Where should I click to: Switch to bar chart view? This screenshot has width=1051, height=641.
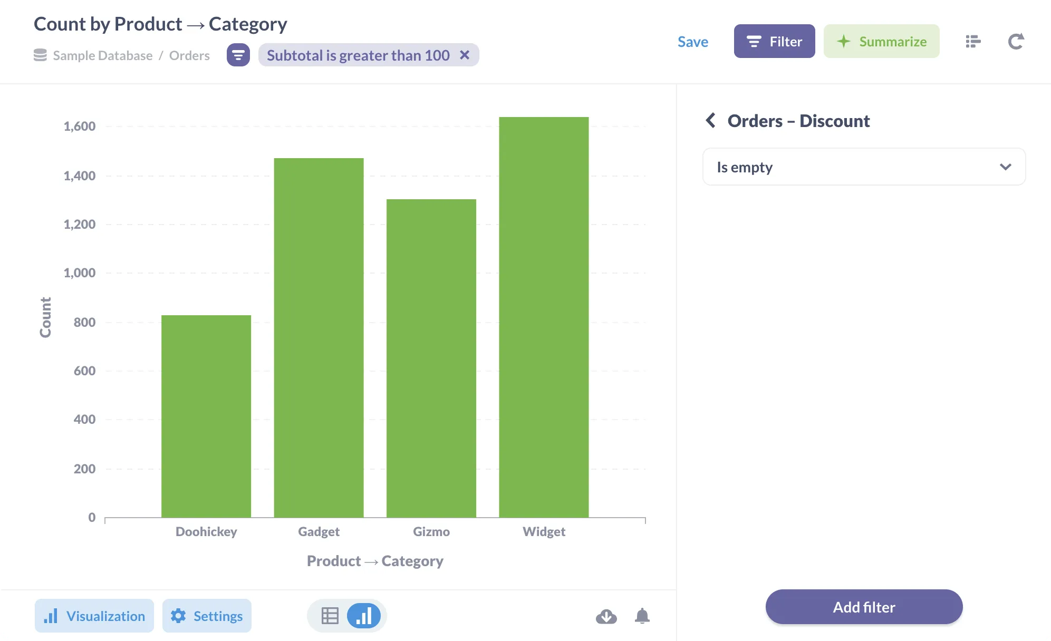pyautogui.click(x=364, y=616)
